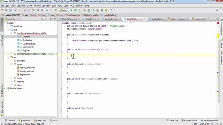Click the Synchronize toolbar icon

click(x=10, y=10)
